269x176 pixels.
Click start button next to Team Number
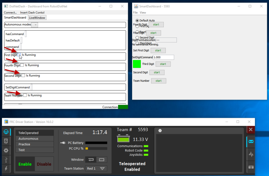click(x=158, y=81)
